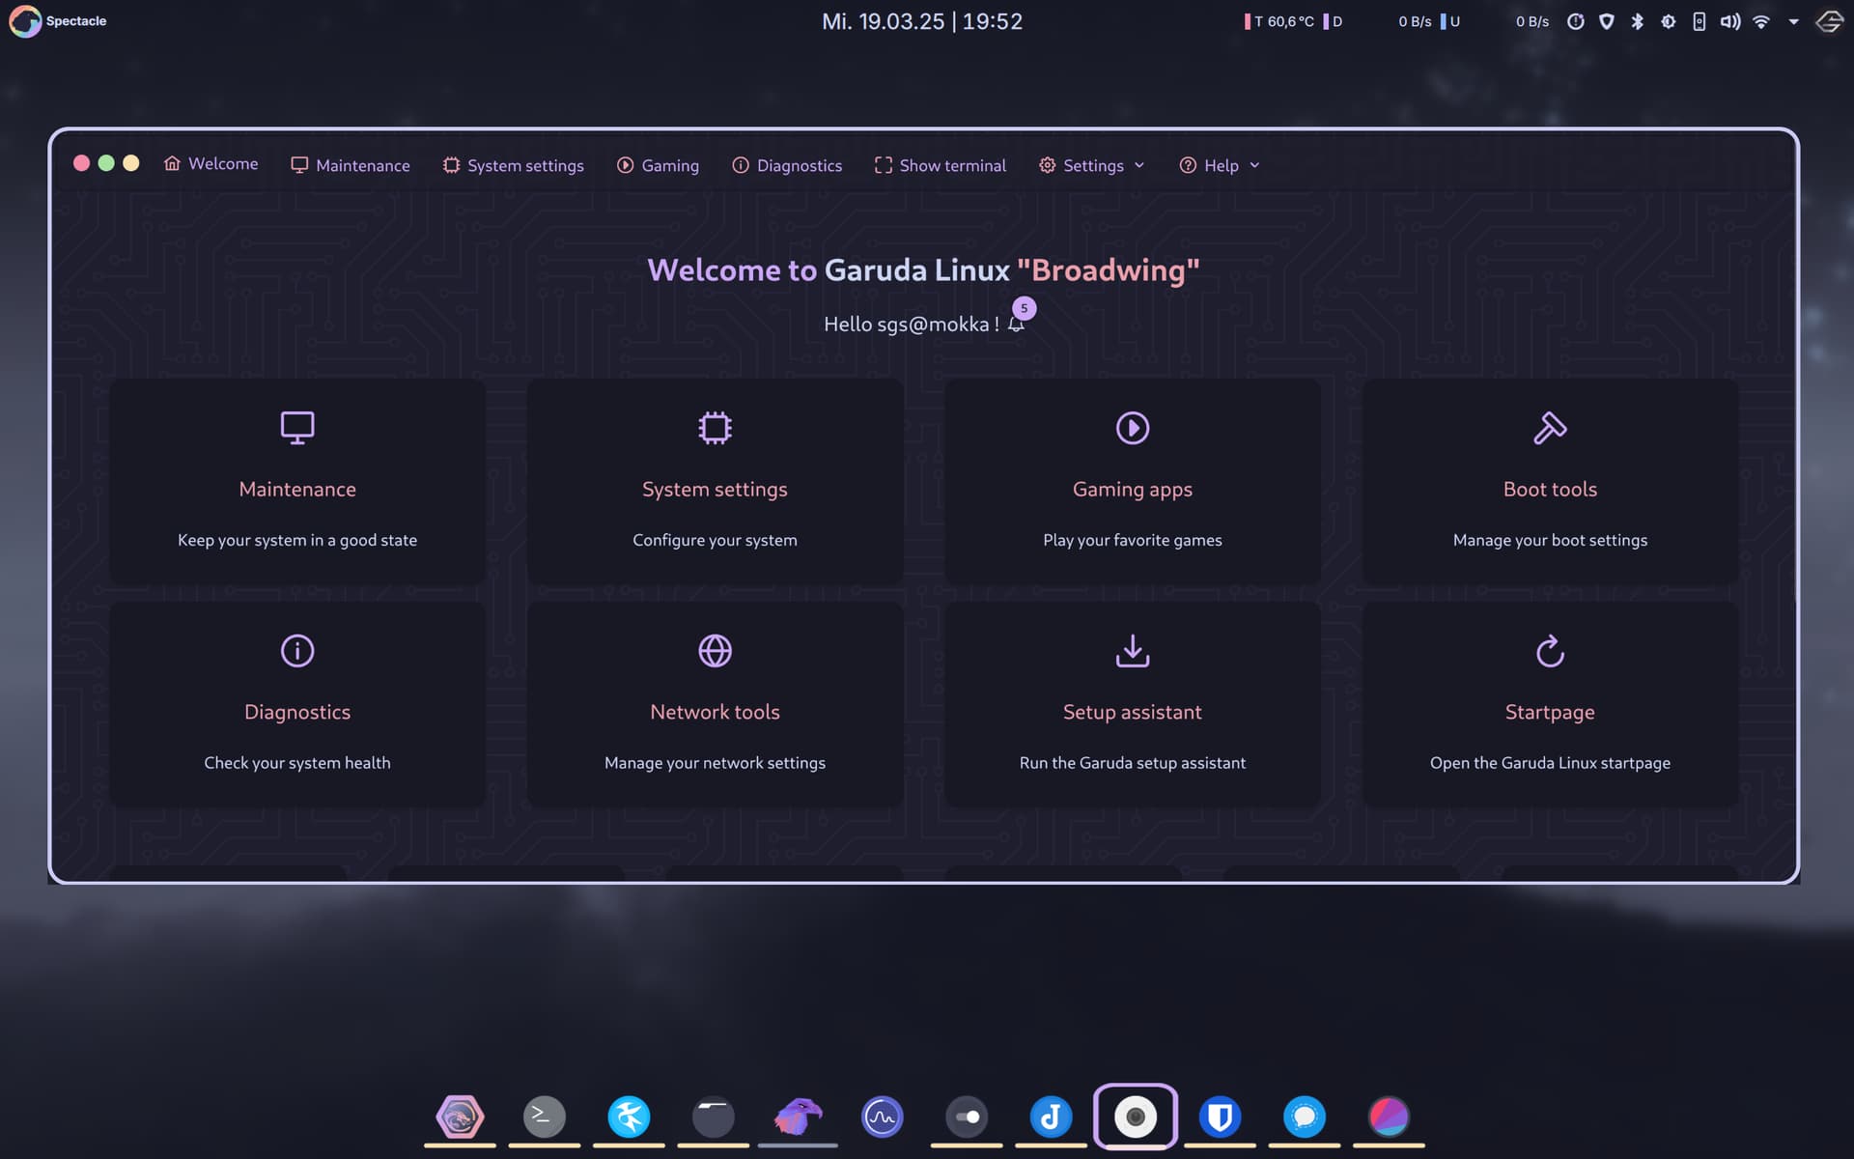This screenshot has height=1159, width=1854.
Task: Launch the Setup assistant card
Action: coord(1133,704)
